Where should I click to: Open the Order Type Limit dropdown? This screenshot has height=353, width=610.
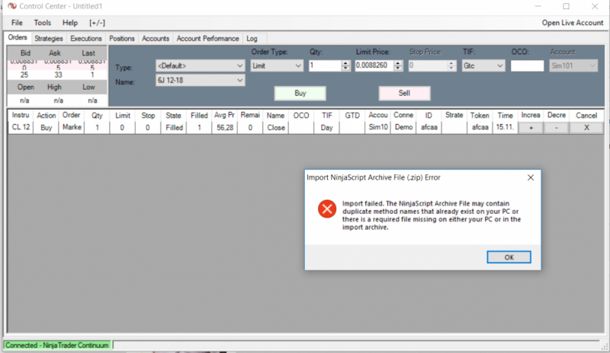277,65
